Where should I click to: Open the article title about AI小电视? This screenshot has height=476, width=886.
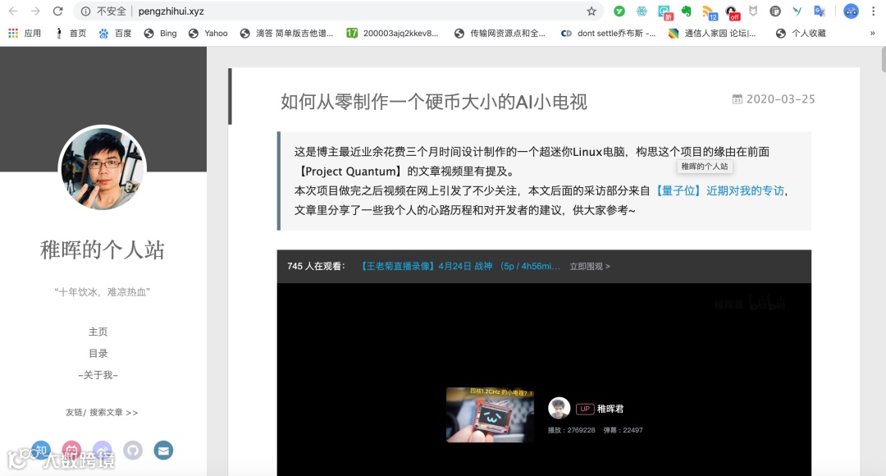tap(433, 102)
